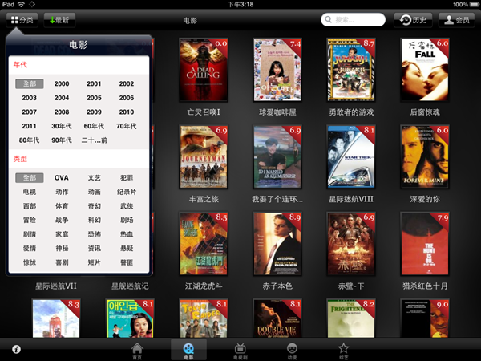The height and width of the screenshot is (361, 481).
Task: Tap the Wi-Fi icon in status bar
Action: click(21, 4)
